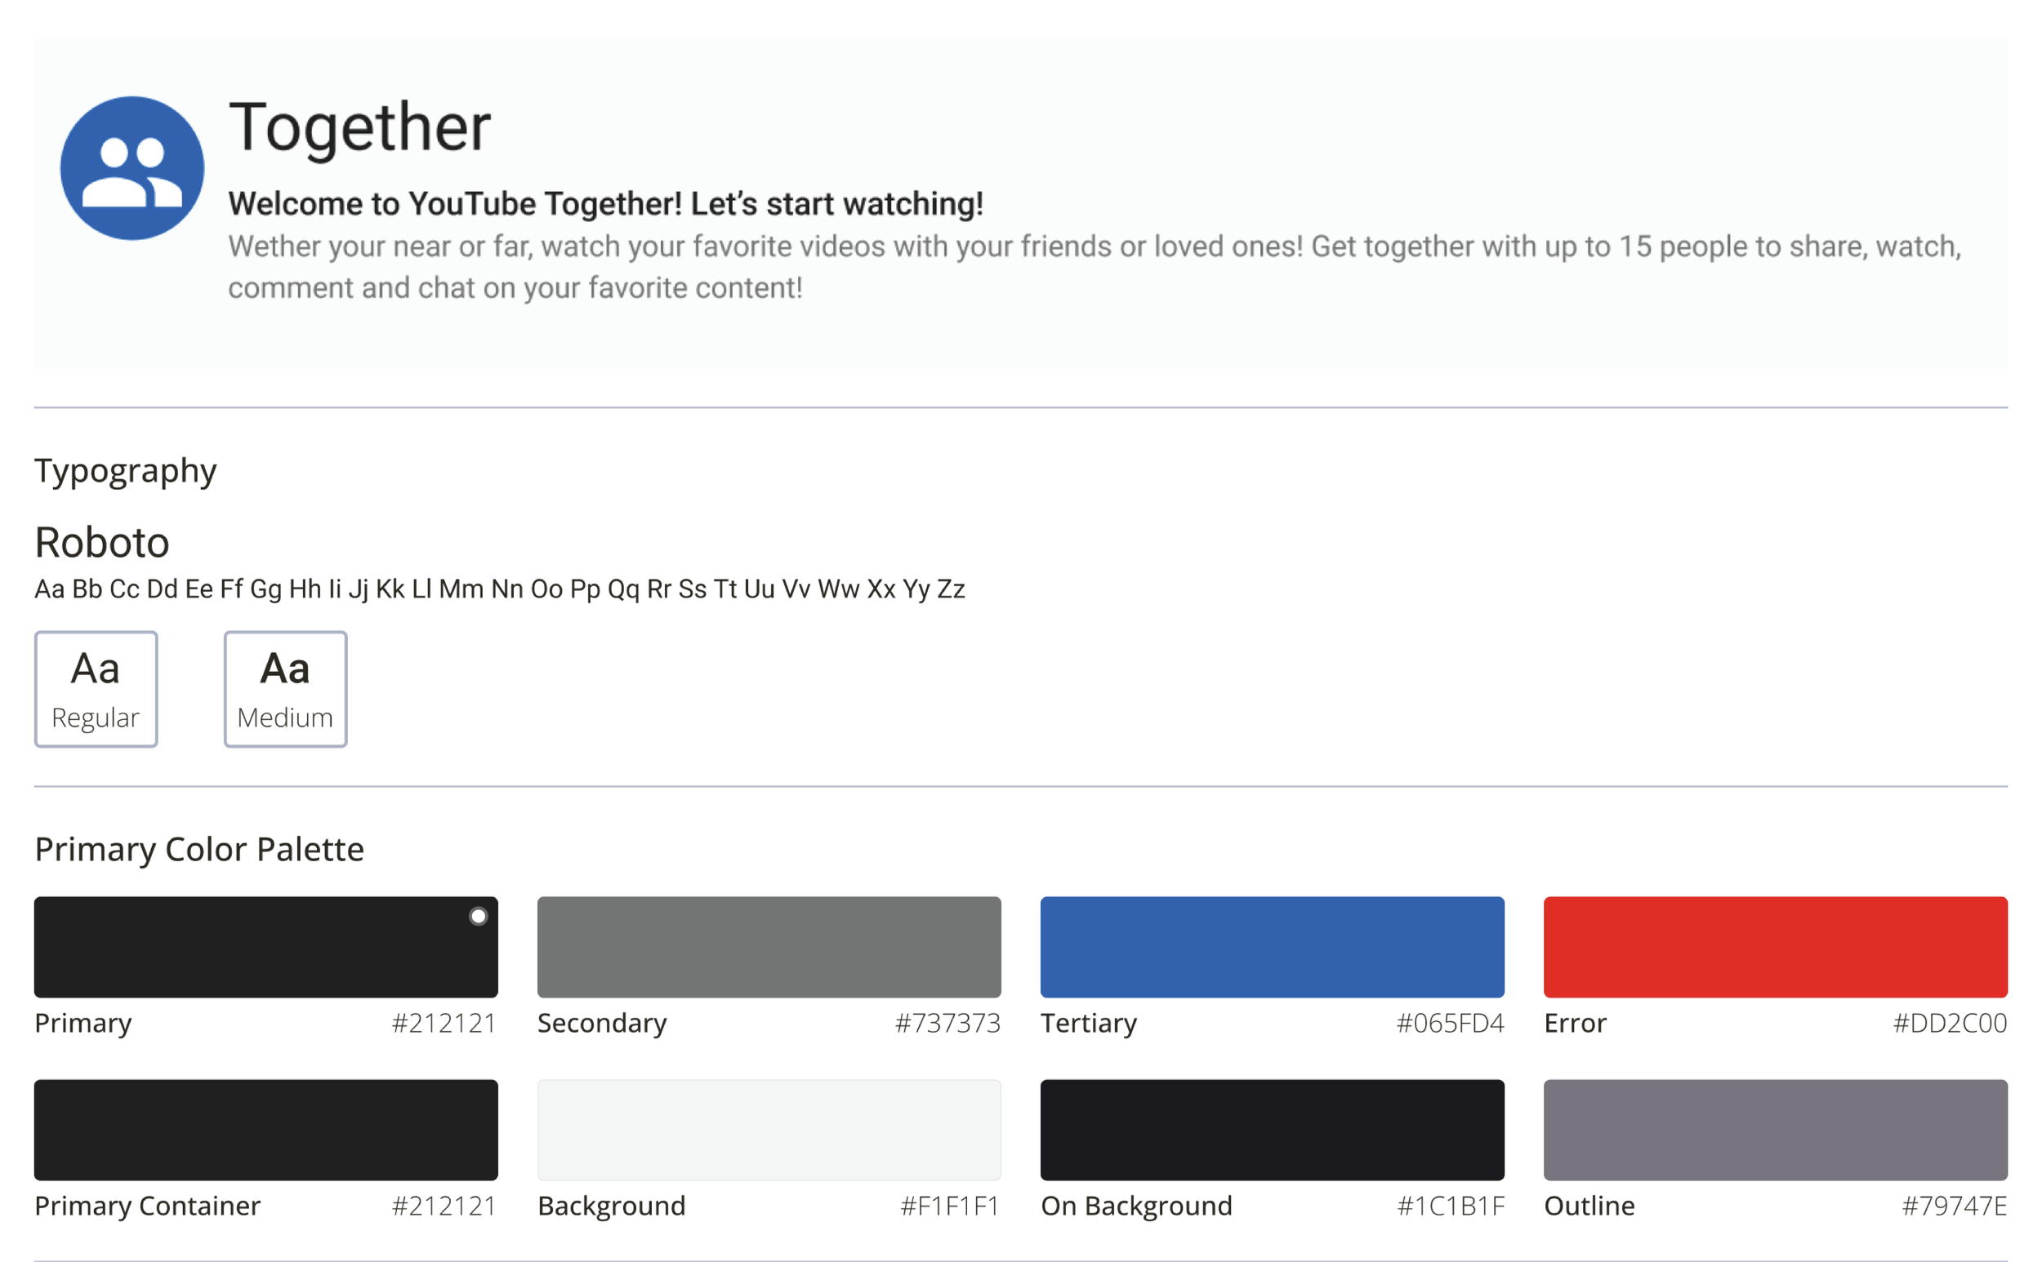Select the Primary Container color swatch
The width and height of the screenshot is (2042, 1262).
[x=265, y=1130]
